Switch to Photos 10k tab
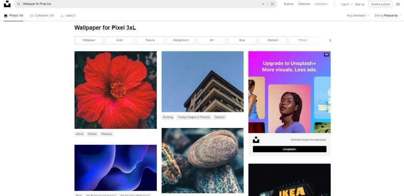This screenshot has width=404, height=196. click(x=14, y=16)
